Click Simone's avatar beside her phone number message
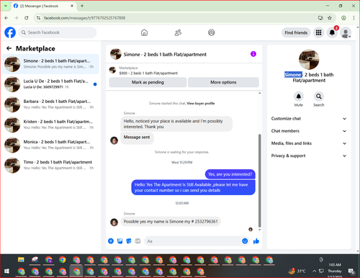This screenshot has height=278, width=360. 114,223
